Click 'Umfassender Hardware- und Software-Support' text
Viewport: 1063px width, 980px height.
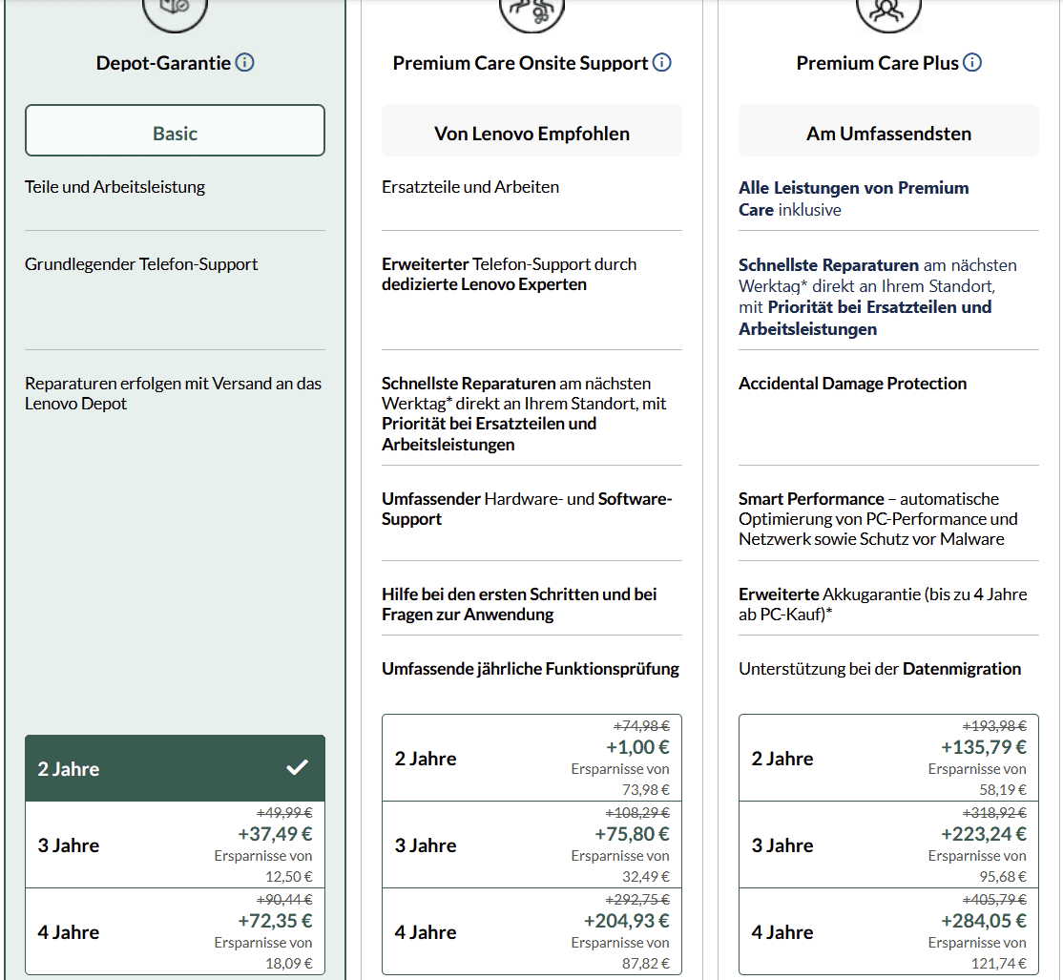coord(527,509)
